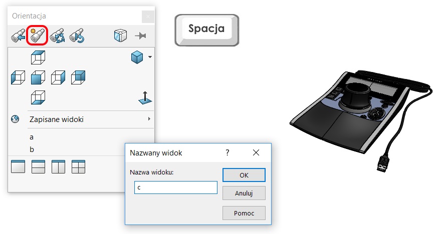Click the Normal To view icon

tap(145, 98)
